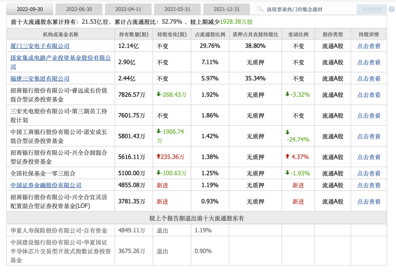Viewport: 396px width, 273px height.
Task: Click the 持股变化(股) column header
Action: pyautogui.click(x=172, y=35)
